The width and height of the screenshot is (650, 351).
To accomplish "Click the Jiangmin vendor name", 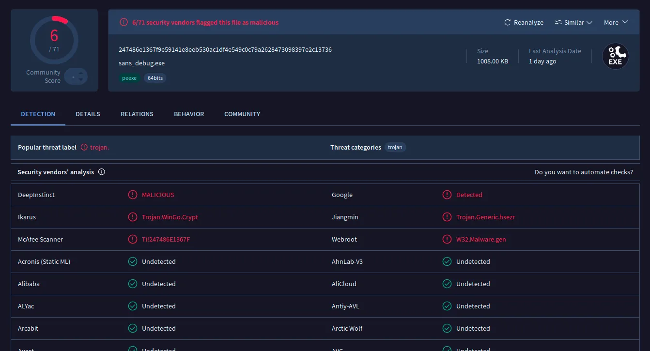I will click(x=345, y=217).
